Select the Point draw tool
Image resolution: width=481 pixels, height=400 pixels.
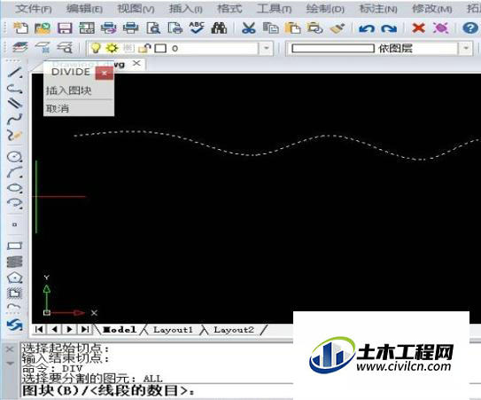[x=14, y=224]
